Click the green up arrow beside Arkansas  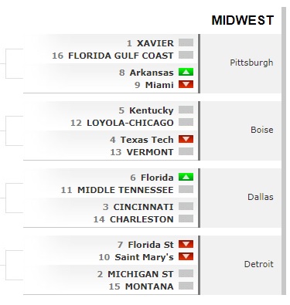186,72
